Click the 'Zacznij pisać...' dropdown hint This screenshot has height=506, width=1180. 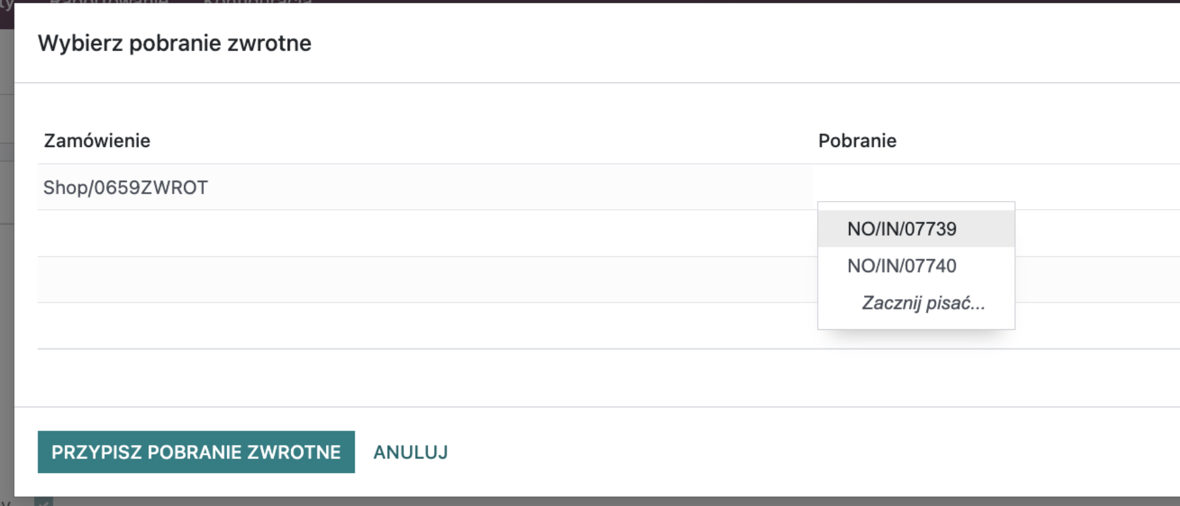[x=923, y=303]
